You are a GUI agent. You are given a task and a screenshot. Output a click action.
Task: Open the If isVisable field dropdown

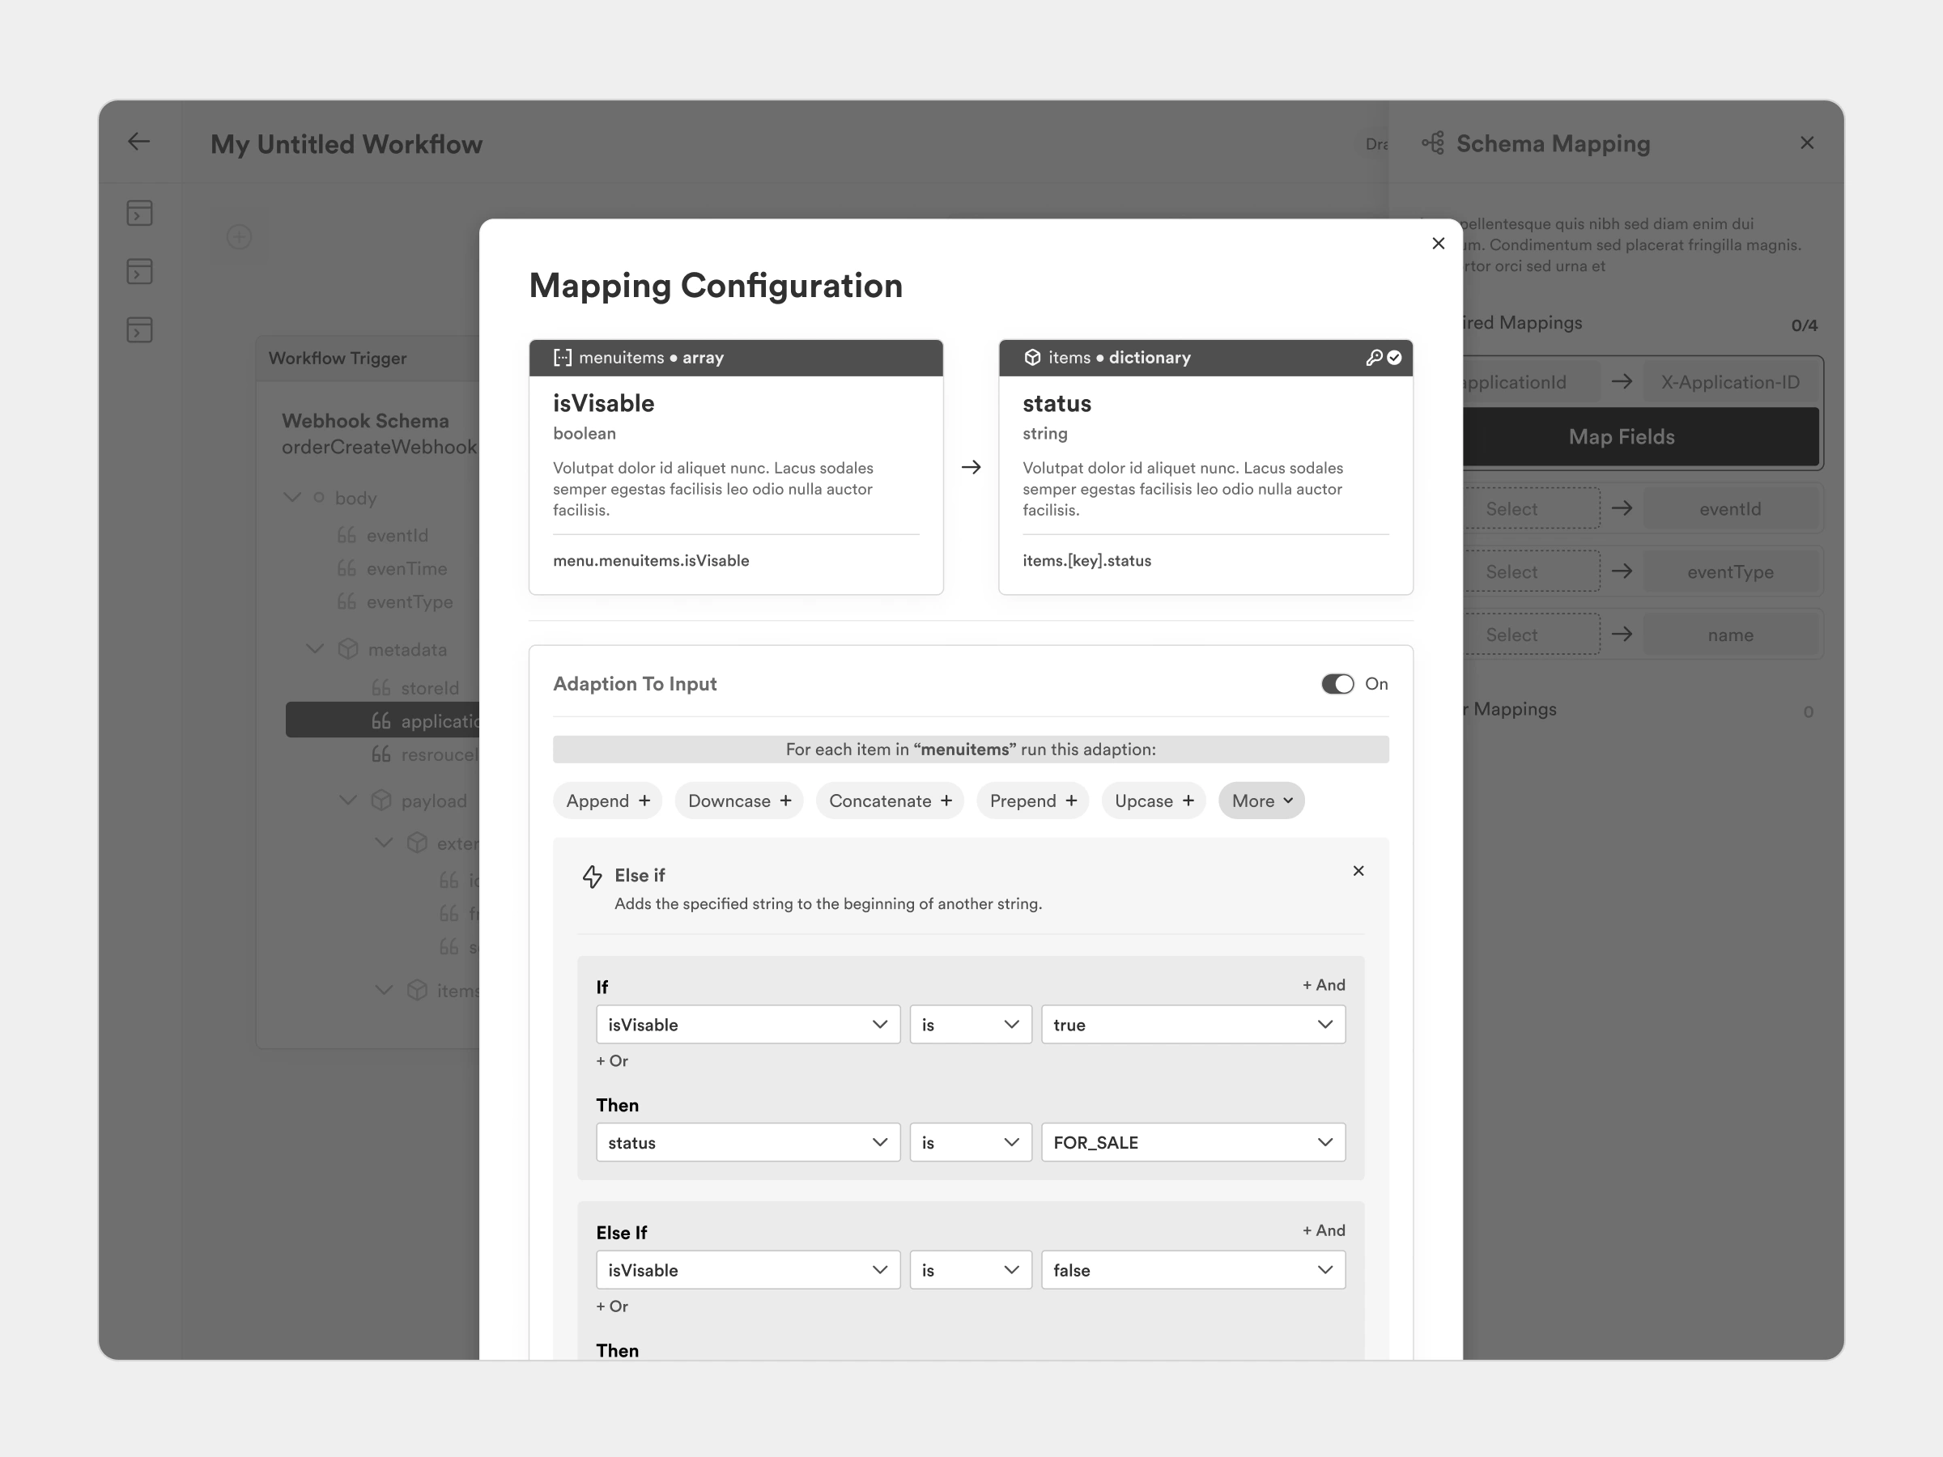tap(747, 1025)
